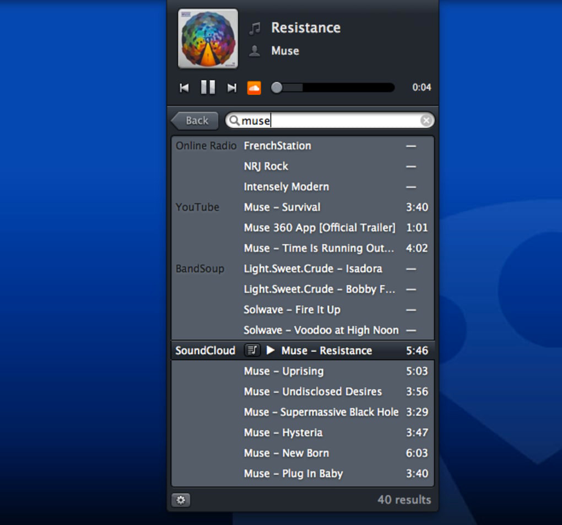This screenshot has width=562, height=525.
Task: Select the YouTube source label
Action: point(197,207)
